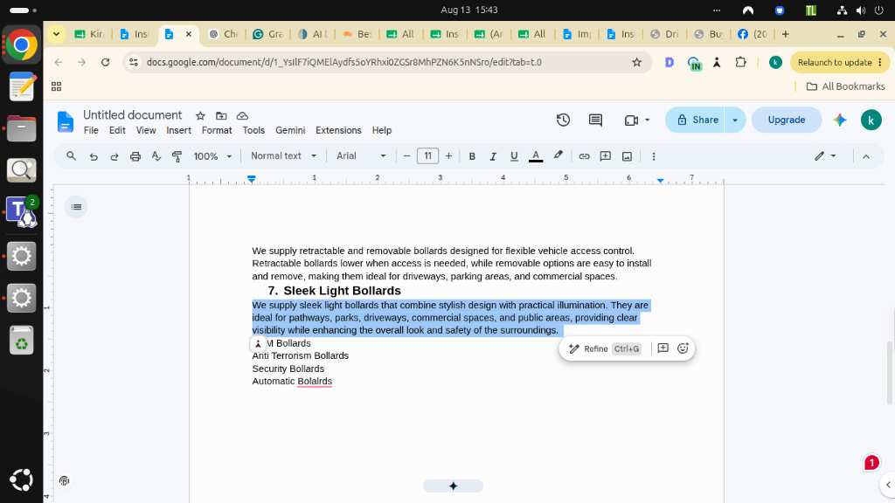Open the text color picker

click(536, 156)
